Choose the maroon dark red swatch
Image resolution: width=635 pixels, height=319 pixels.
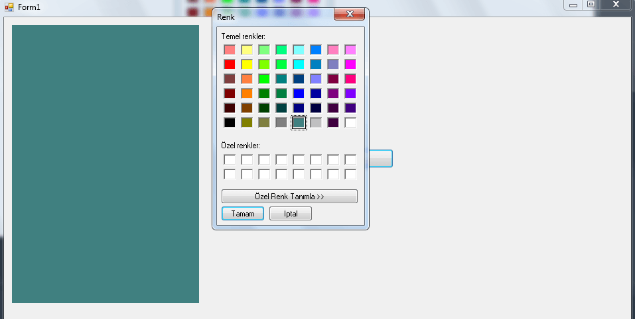(230, 93)
